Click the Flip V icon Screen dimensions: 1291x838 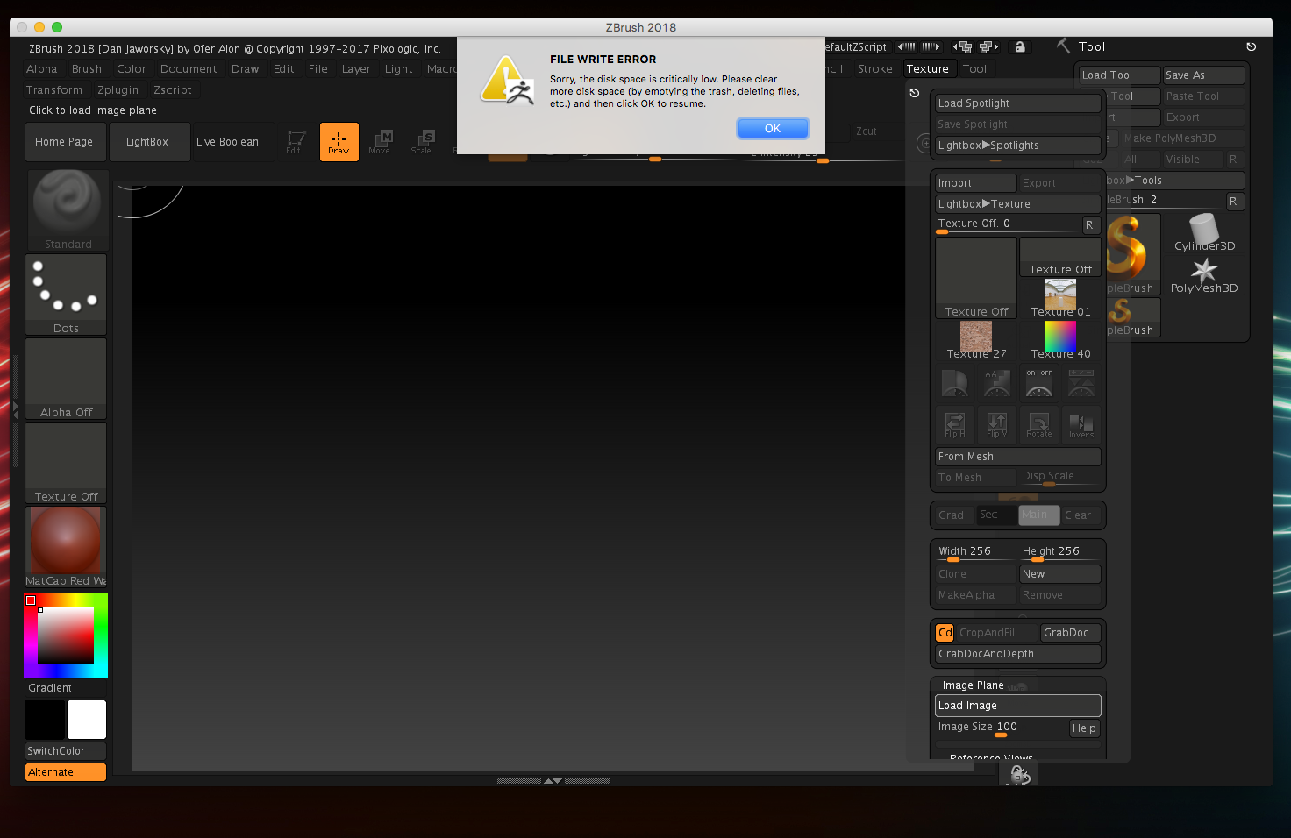pos(997,425)
